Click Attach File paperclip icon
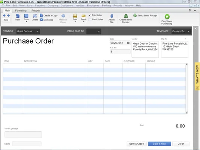 point(112,16)
